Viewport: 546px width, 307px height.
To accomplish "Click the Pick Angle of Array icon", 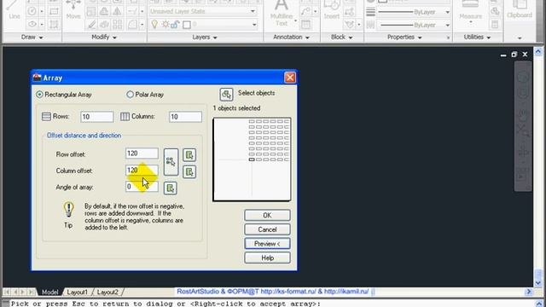I will tap(171, 188).
